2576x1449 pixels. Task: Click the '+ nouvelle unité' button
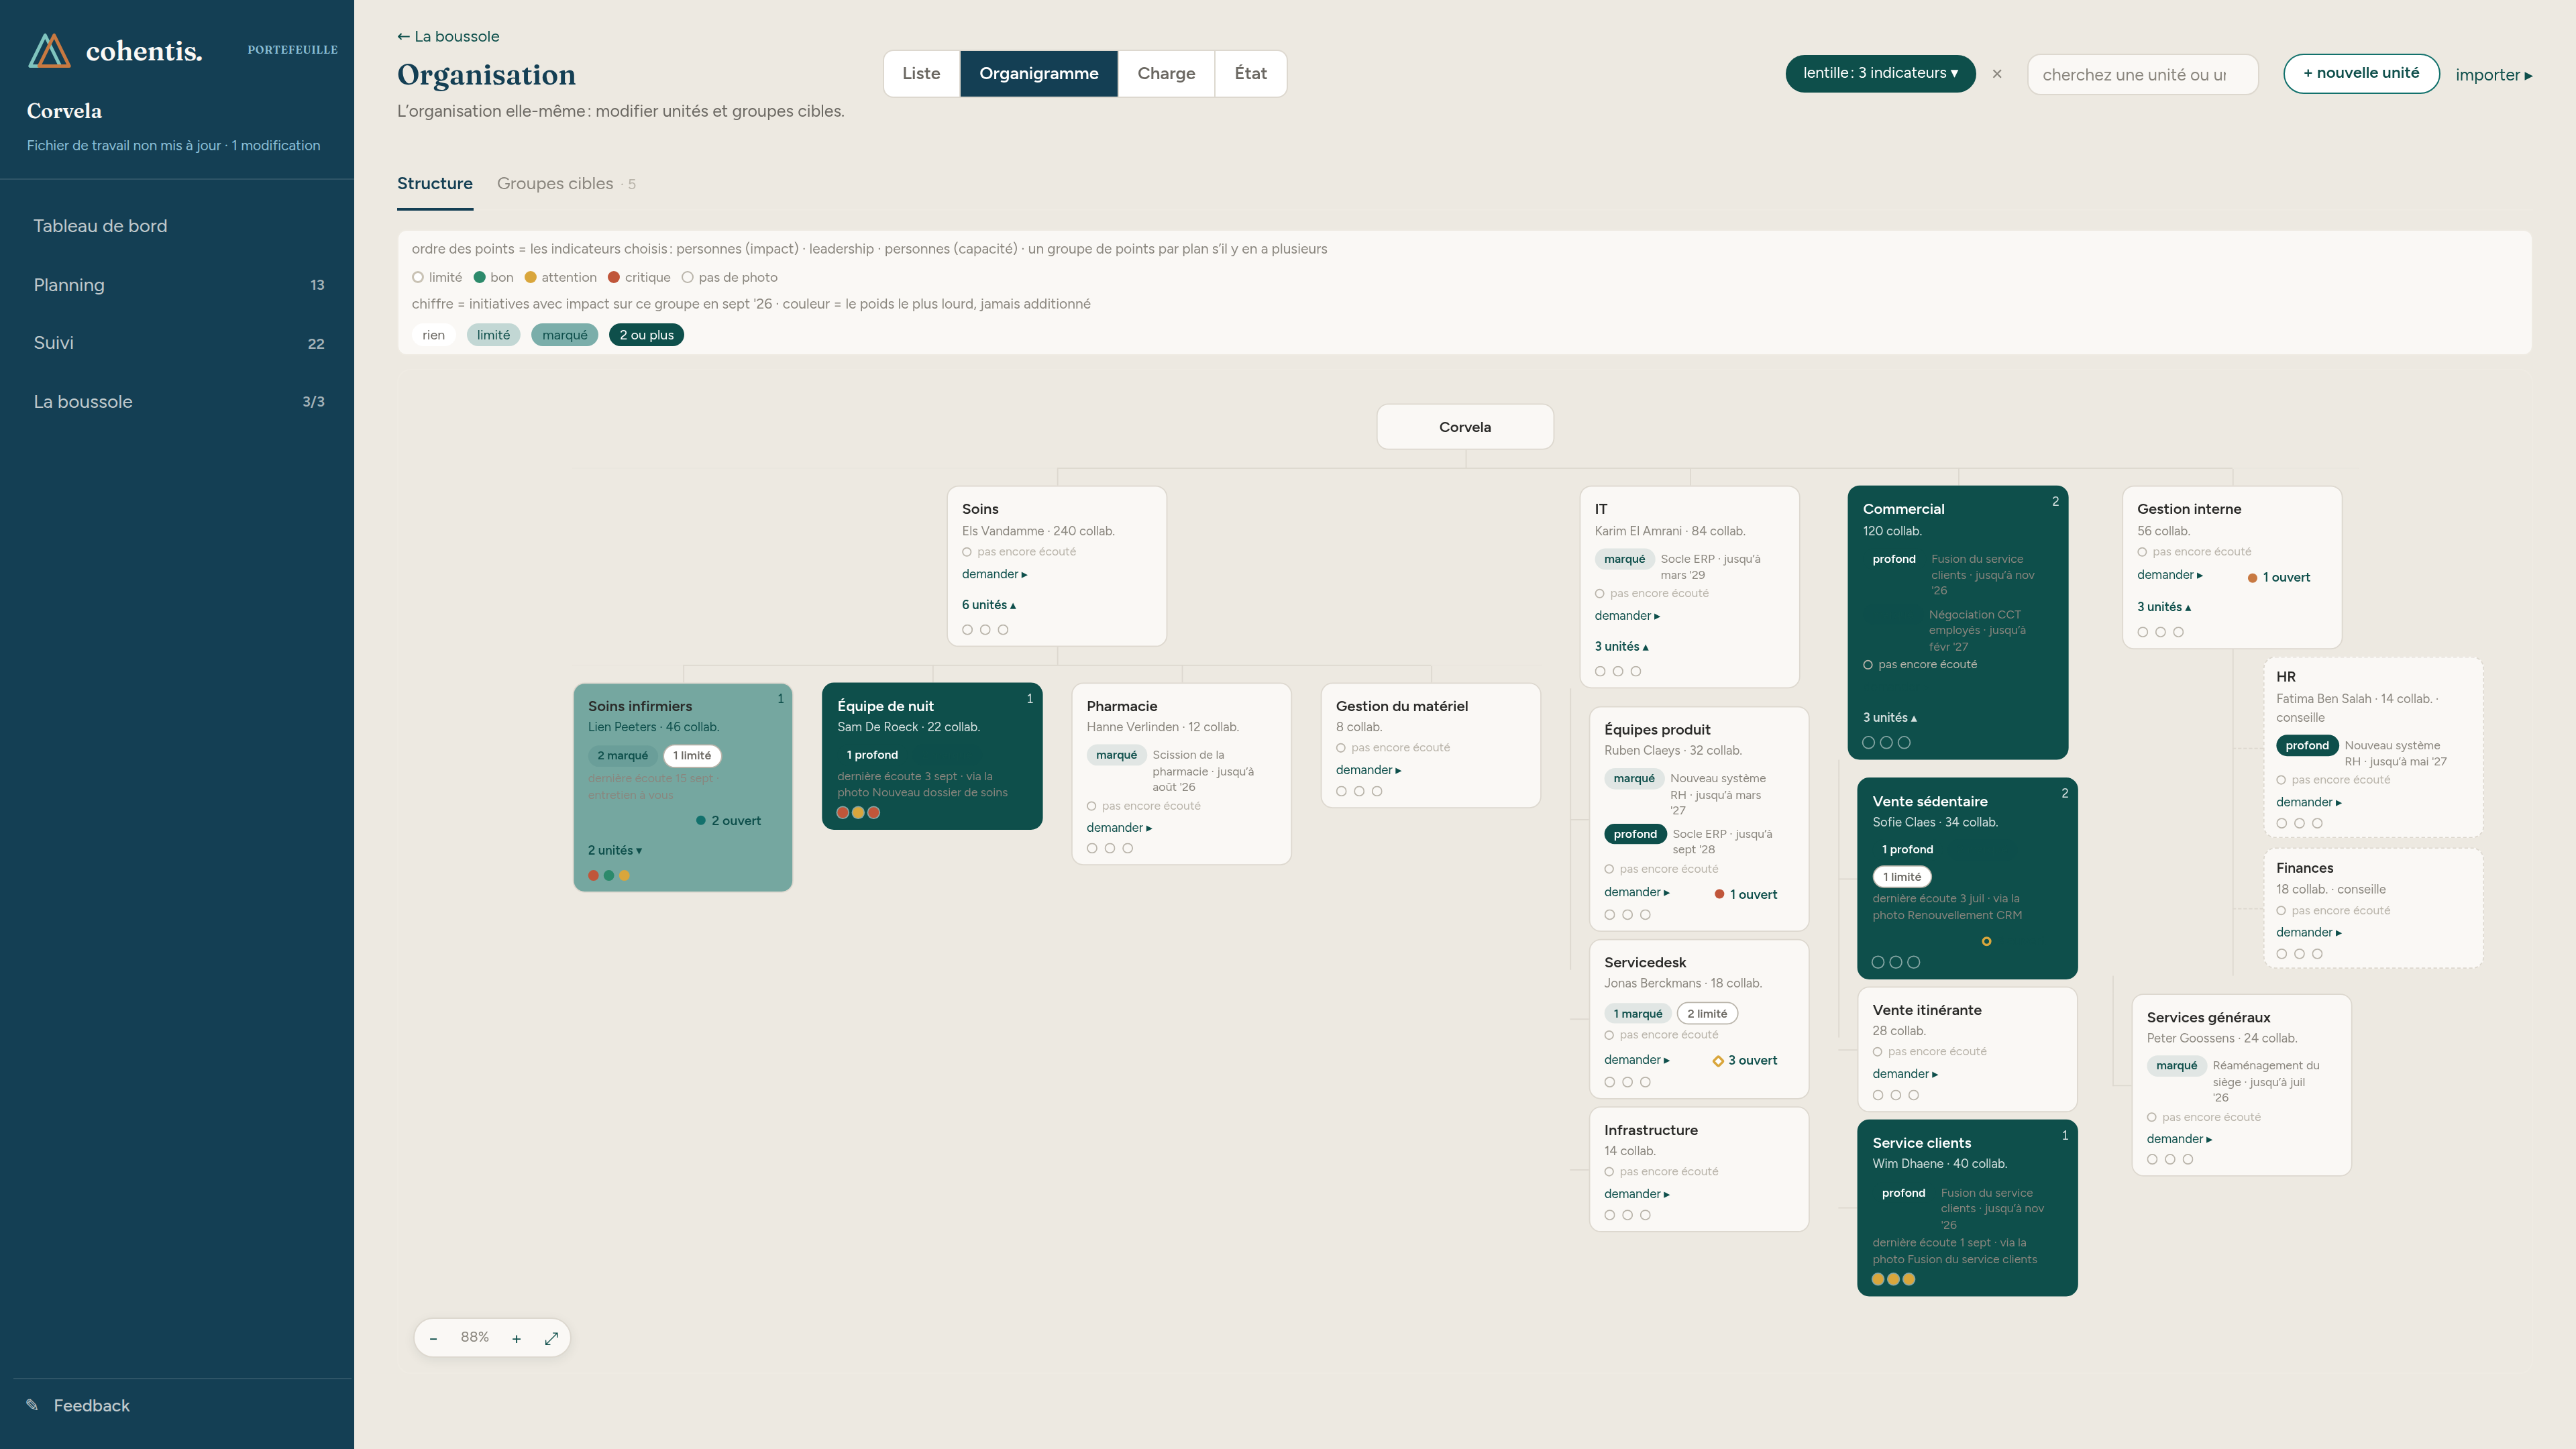pos(2361,73)
